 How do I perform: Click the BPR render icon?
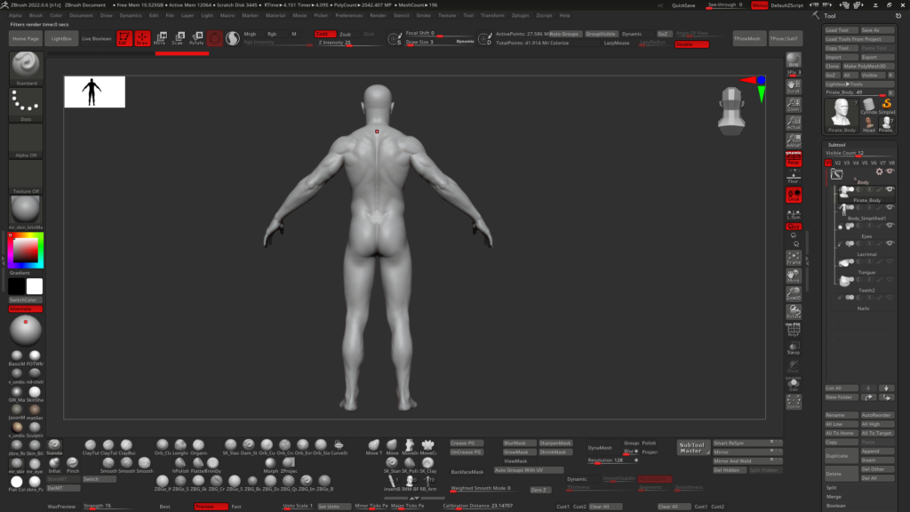click(x=794, y=60)
